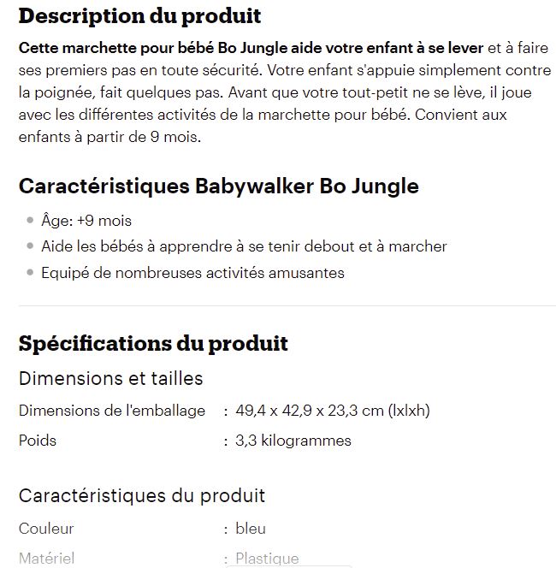Click the "Plastique" material value
Viewport: 556px width, 568px height.
(267, 559)
